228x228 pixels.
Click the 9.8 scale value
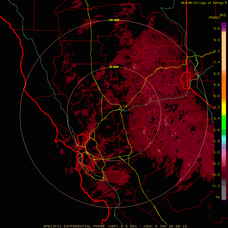(x=217, y=28)
